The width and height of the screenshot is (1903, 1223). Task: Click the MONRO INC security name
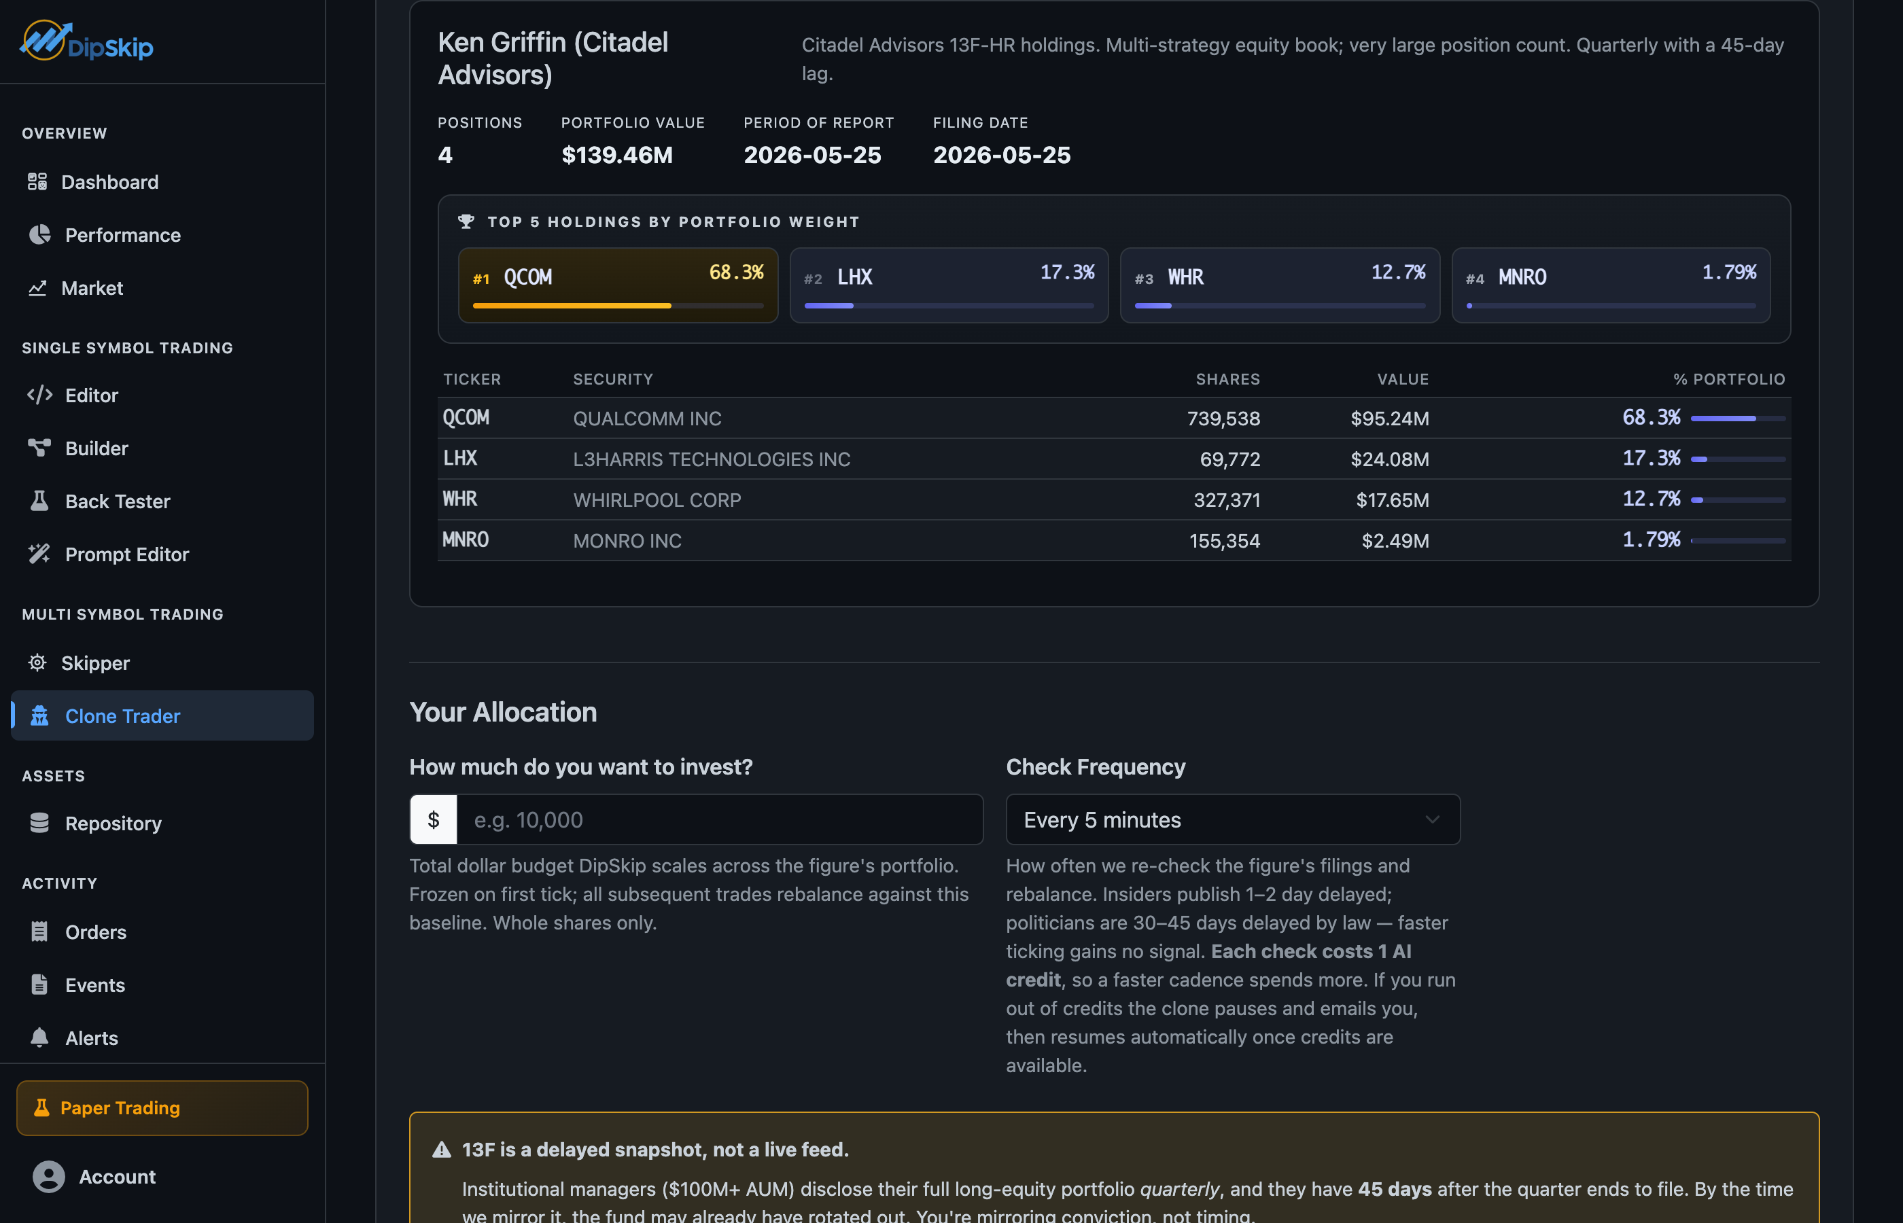(627, 541)
